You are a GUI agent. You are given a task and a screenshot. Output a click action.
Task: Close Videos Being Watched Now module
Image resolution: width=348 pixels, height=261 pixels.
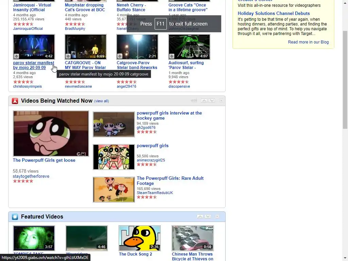[x=221, y=101]
